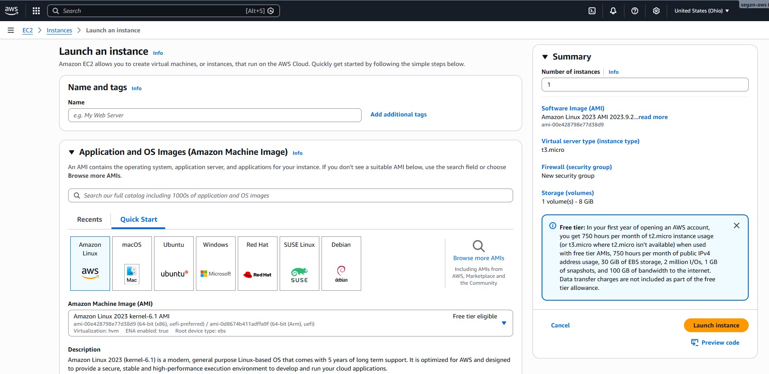The width and height of the screenshot is (769, 374).
Task: Click the read more link under Software Image
Action: point(653,117)
